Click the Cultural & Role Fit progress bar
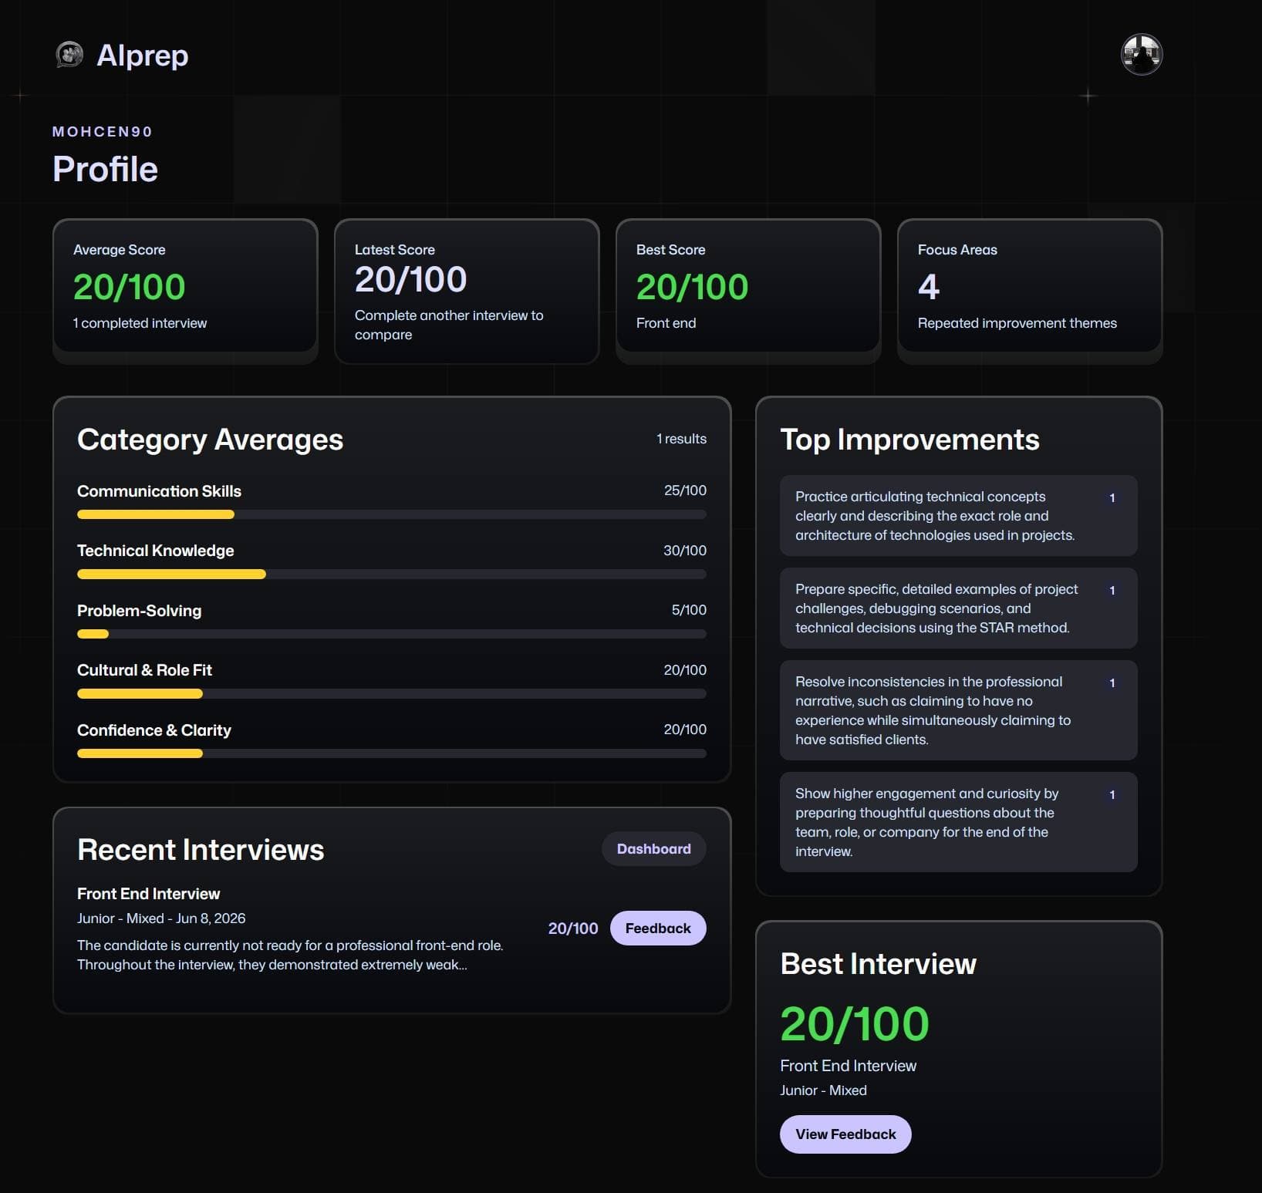This screenshot has height=1193, width=1262. point(392,693)
